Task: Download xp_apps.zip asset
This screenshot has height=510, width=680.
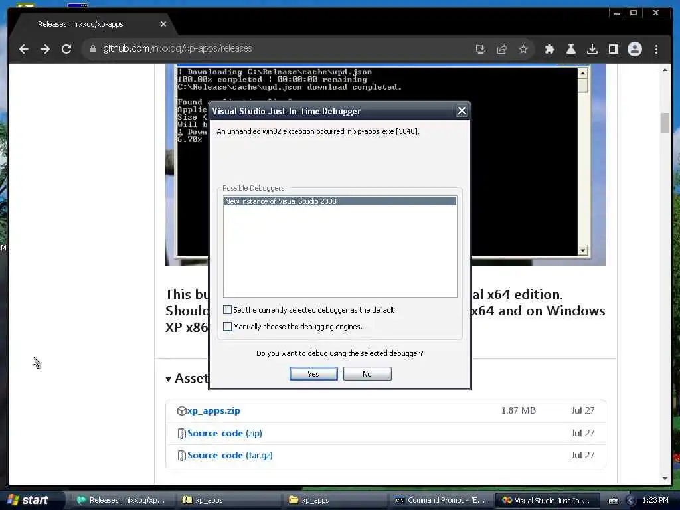Action: pos(213,410)
